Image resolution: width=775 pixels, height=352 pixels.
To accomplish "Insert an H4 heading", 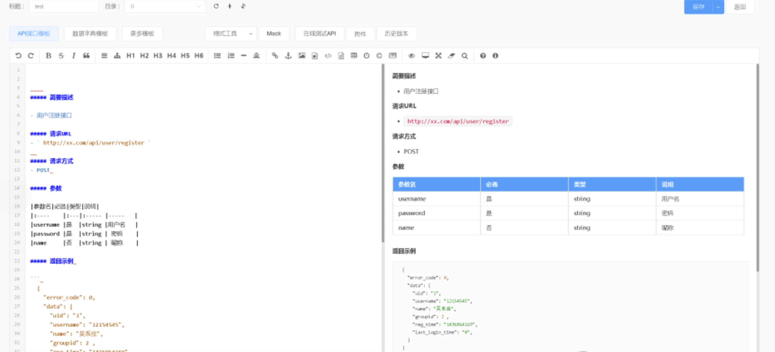I will pyautogui.click(x=172, y=56).
